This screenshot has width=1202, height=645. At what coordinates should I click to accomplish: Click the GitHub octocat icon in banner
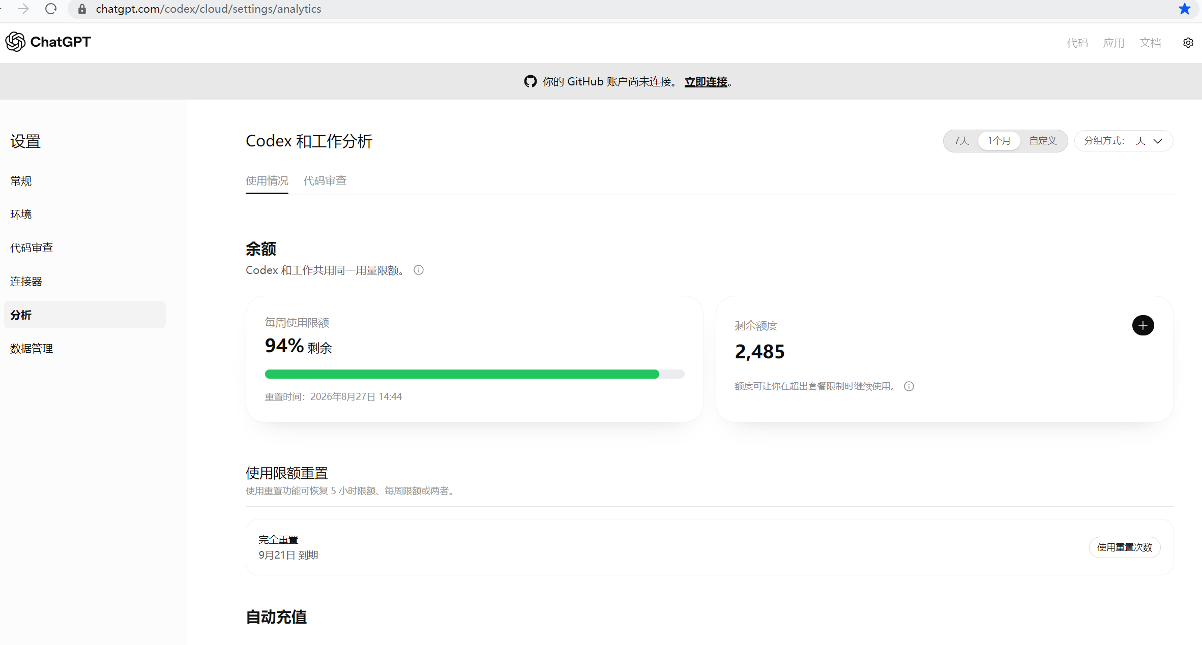click(x=531, y=81)
